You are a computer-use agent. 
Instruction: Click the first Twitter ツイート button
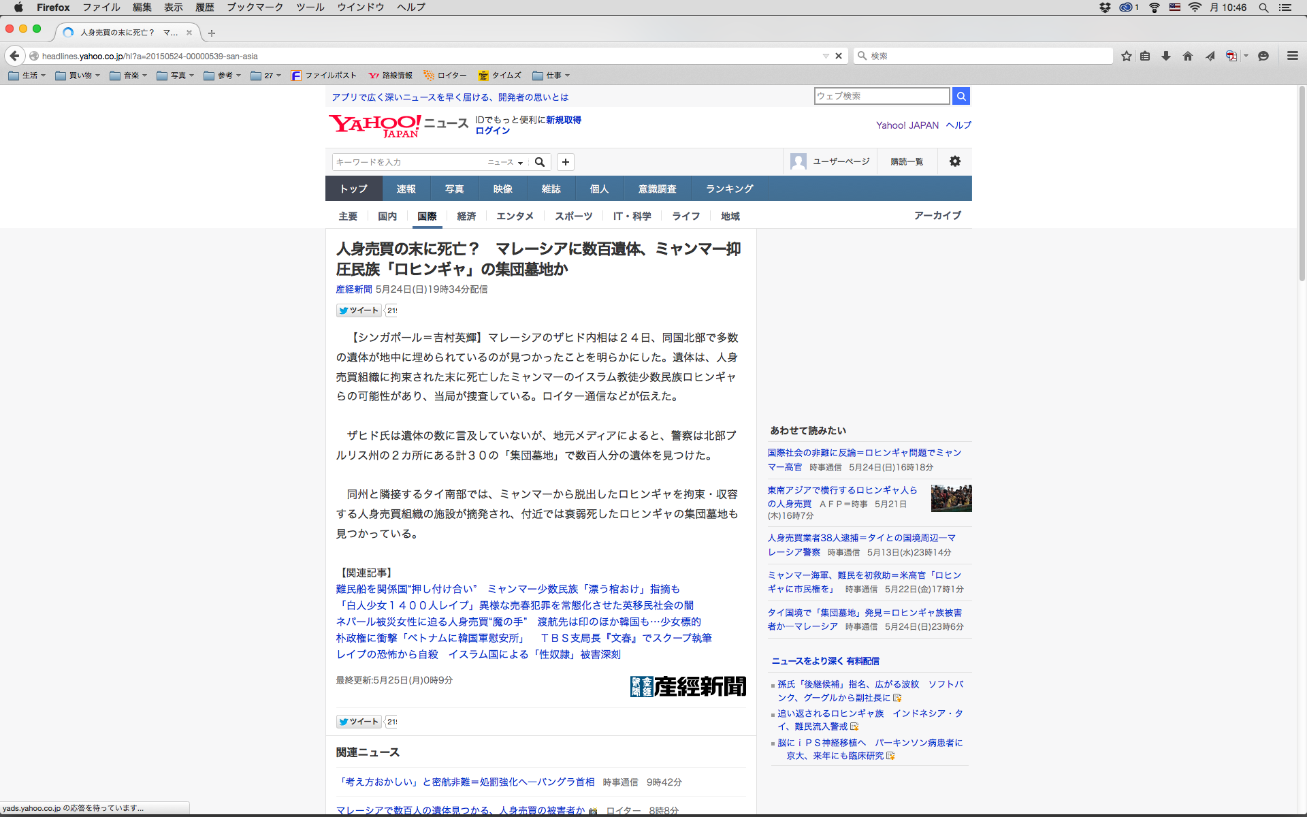click(x=359, y=310)
